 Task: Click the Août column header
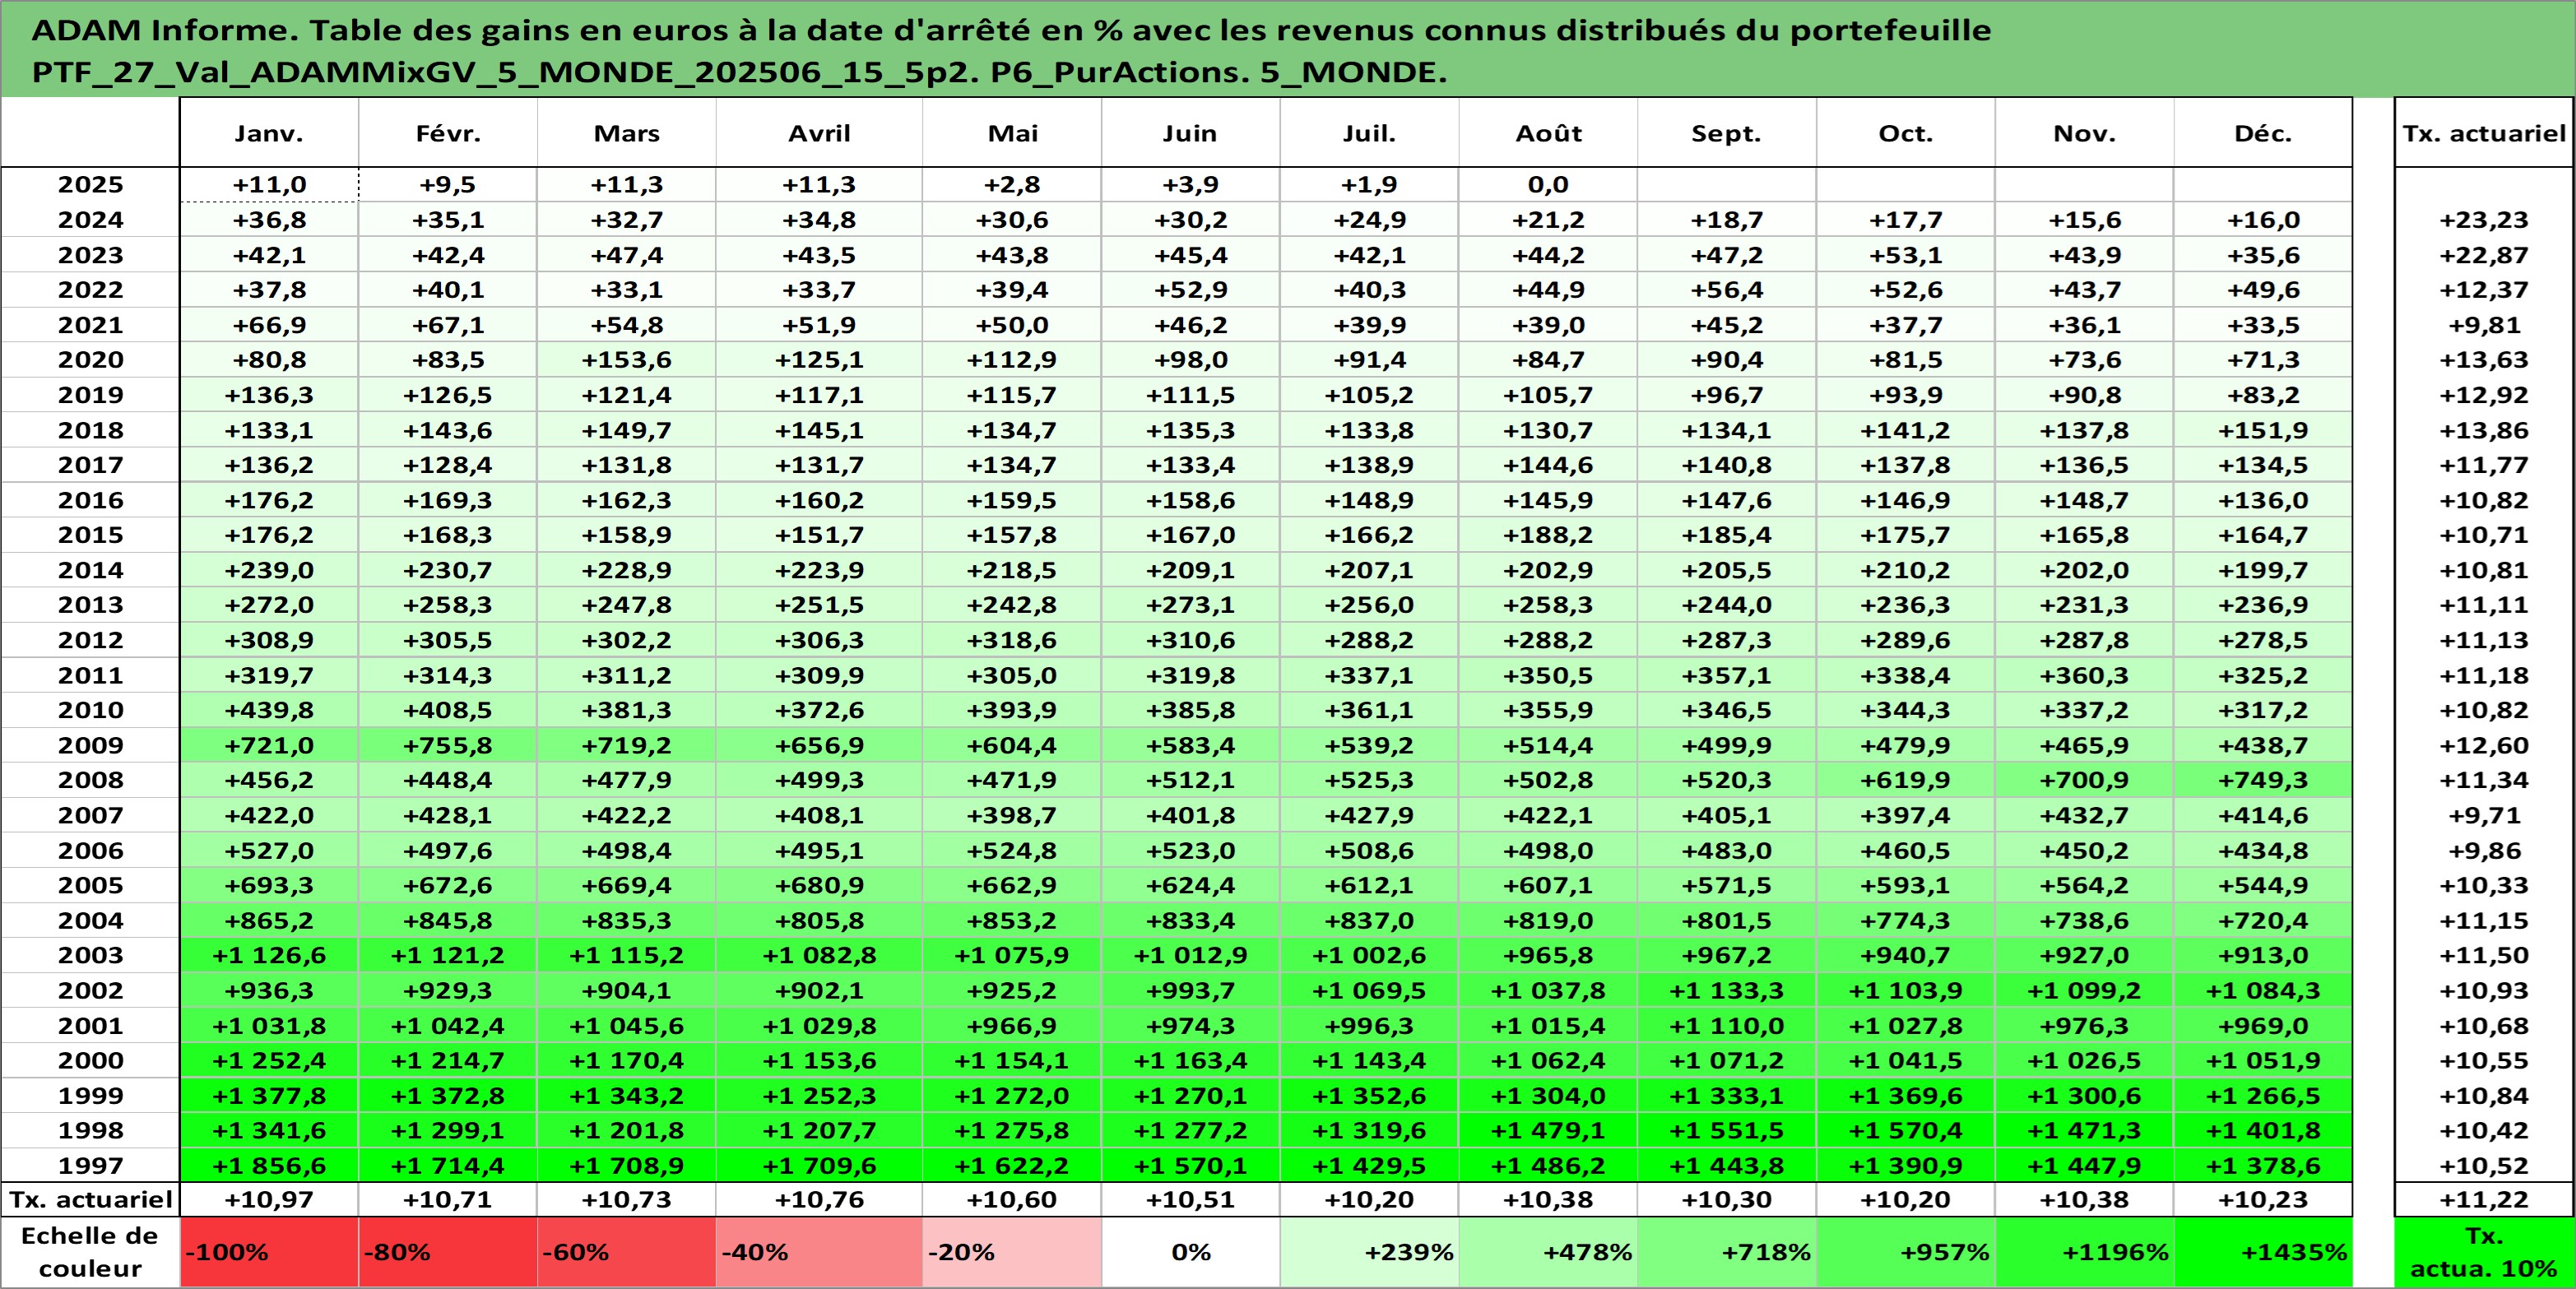click(x=1548, y=133)
